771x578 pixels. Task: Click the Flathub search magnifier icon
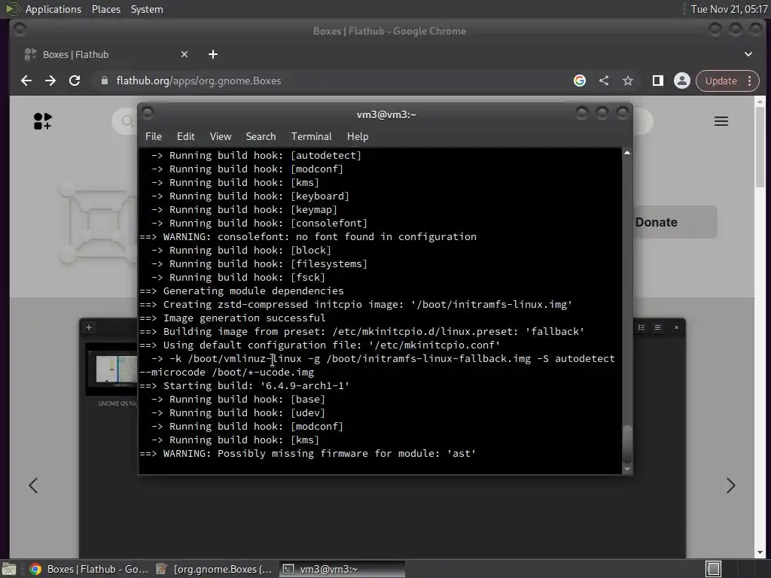127,121
